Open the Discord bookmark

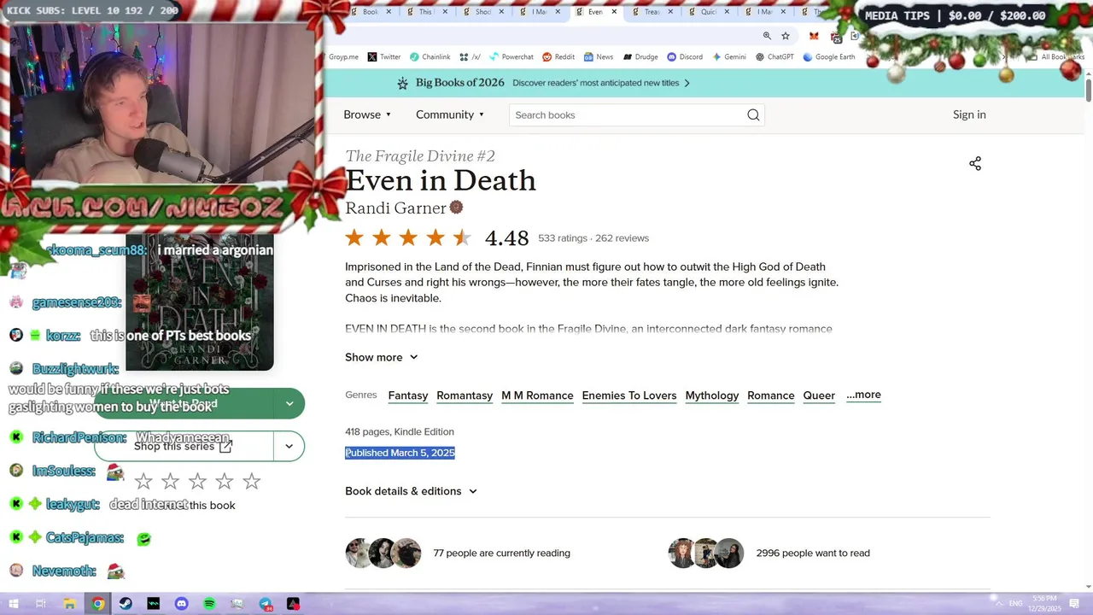(685, 57)
